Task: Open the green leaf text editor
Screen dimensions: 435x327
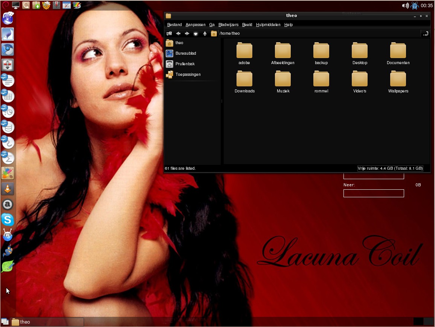Action: 8,266
